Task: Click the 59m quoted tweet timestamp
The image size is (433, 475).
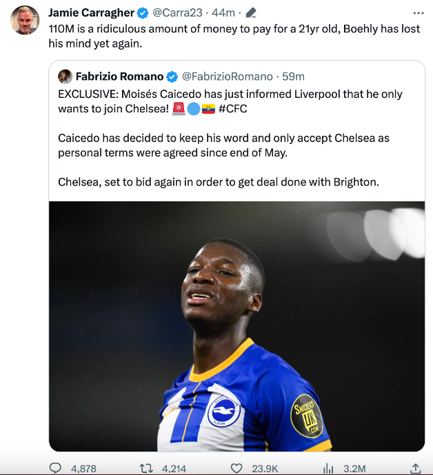Action: pyautogui.click(x=293, y=76)
